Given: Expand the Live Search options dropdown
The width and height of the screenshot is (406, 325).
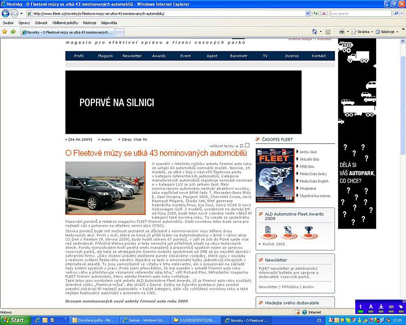Looking at the screenshot, I should click(x=402, y=13).
